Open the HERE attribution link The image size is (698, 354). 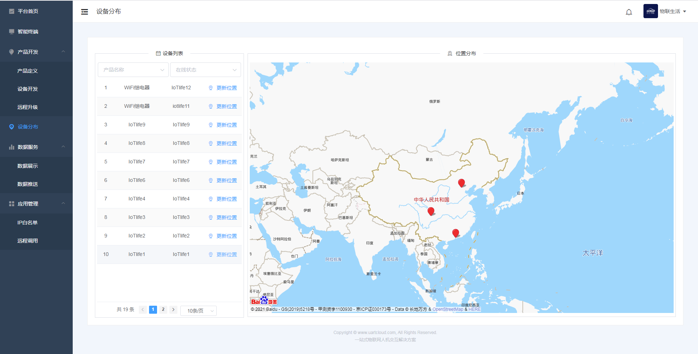click(474, 309)
